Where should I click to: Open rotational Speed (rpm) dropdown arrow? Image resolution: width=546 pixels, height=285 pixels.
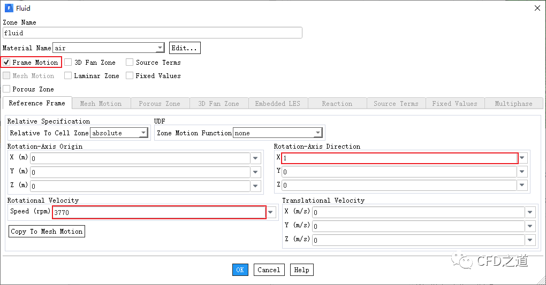(271, 212)
